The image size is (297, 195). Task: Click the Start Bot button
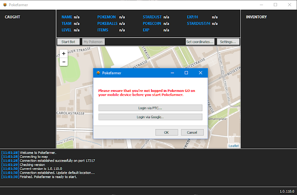coord(68,42)
